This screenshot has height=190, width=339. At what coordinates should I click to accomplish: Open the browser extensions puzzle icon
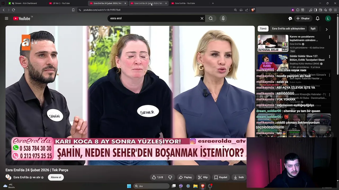(298, 10)
